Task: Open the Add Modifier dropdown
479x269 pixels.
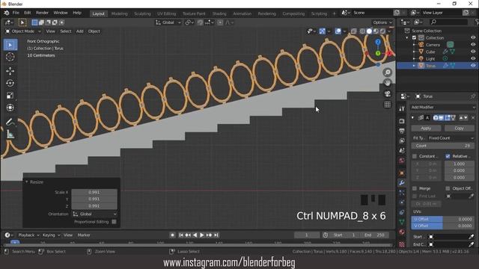Action: 442,107
